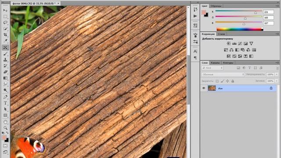Toggle lock position

tap(227, 81)
